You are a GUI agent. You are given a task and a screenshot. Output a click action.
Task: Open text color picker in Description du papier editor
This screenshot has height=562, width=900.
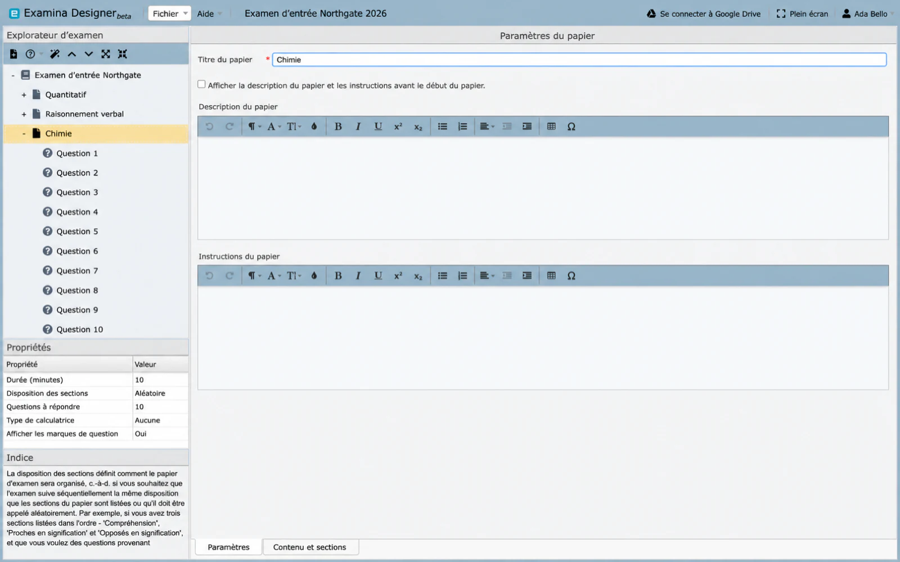pyautogui.click(x=314, y=126)
